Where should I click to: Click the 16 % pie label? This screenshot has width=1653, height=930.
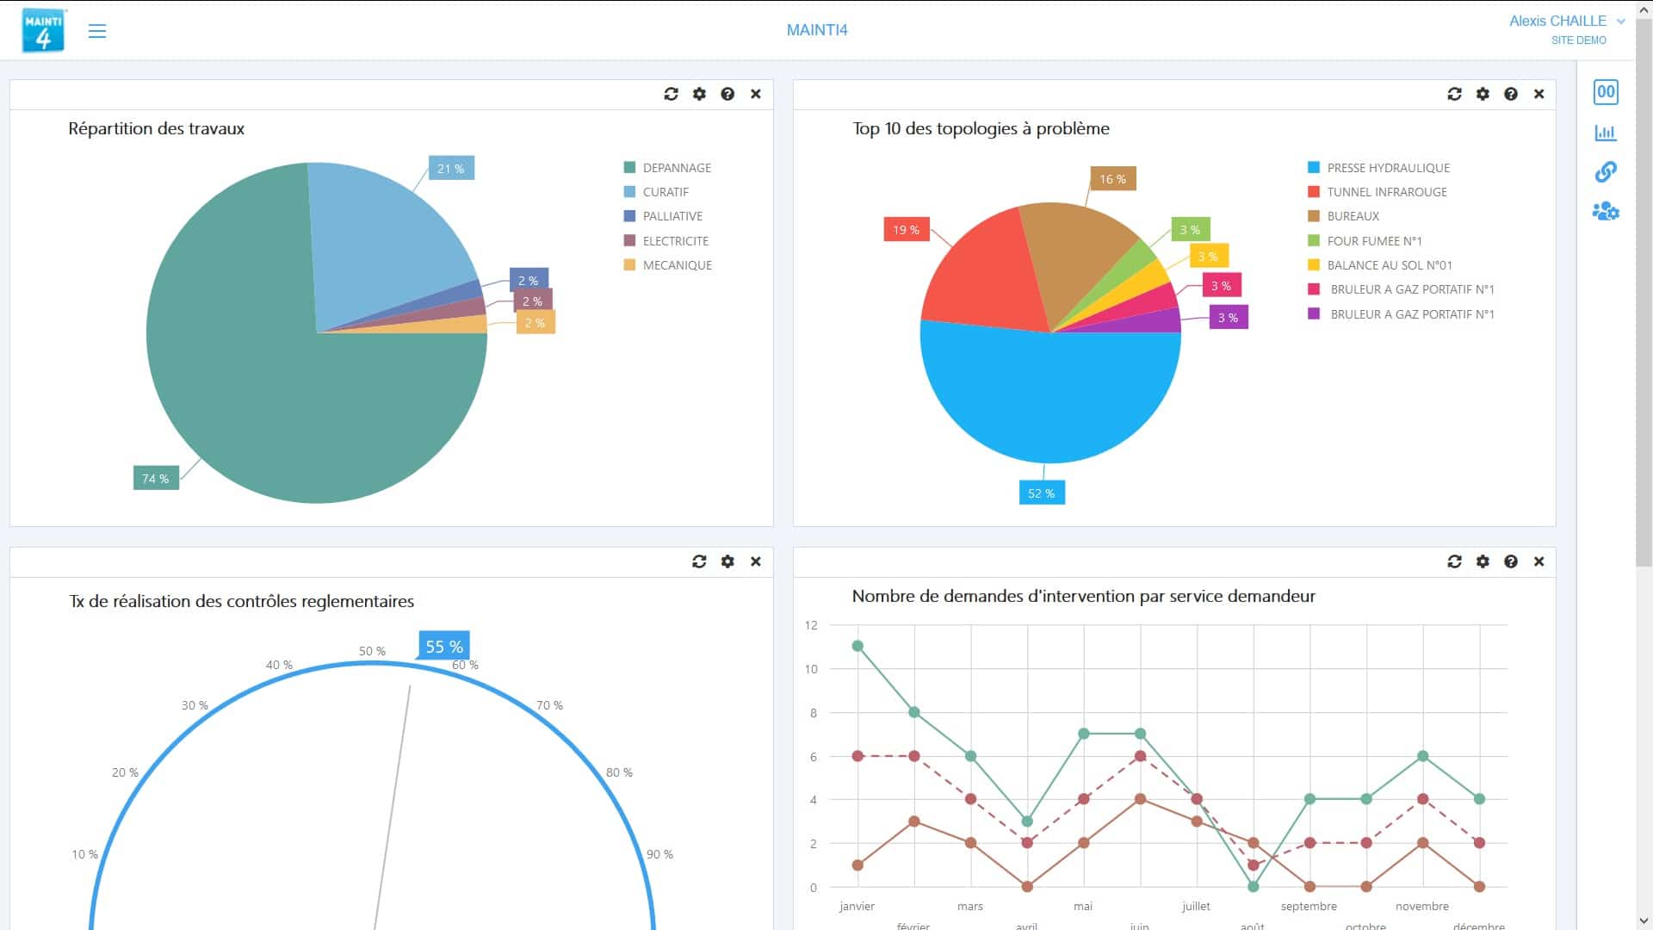click(x=1113, y=178)
